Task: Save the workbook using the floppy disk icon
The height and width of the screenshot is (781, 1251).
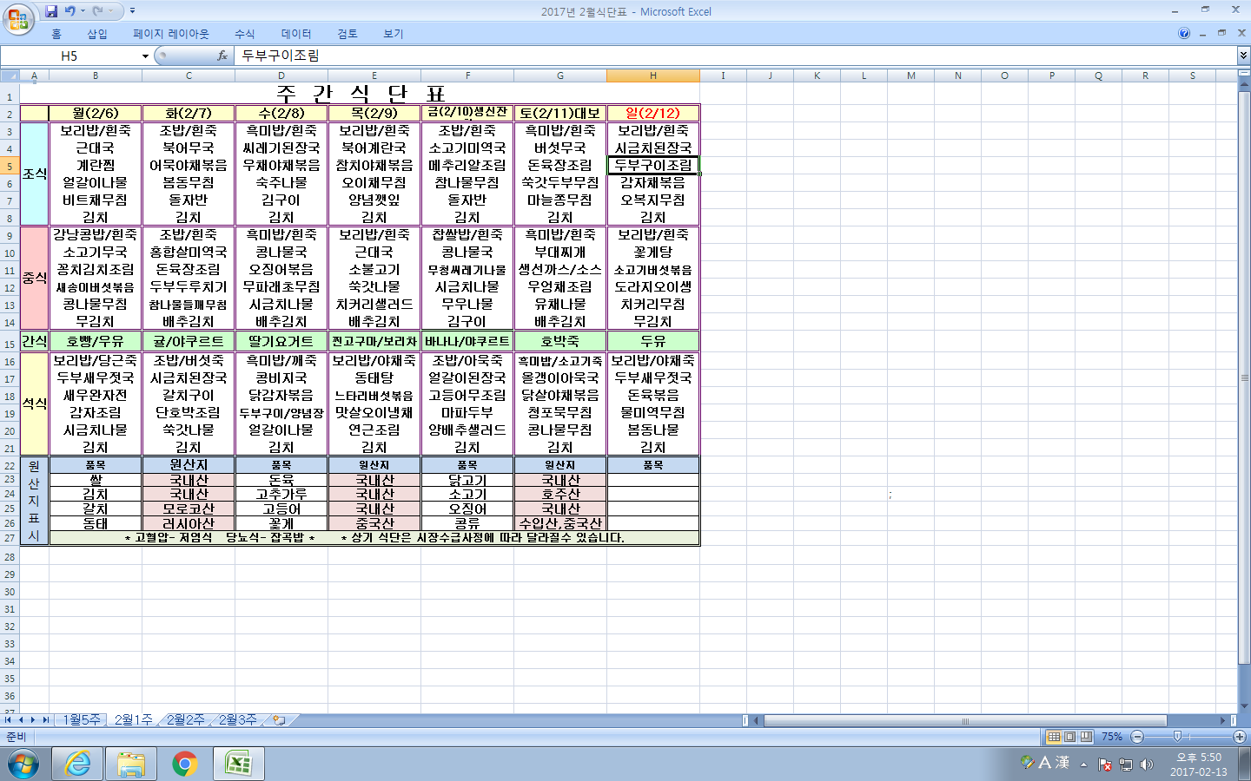Action: pos(51,11)
